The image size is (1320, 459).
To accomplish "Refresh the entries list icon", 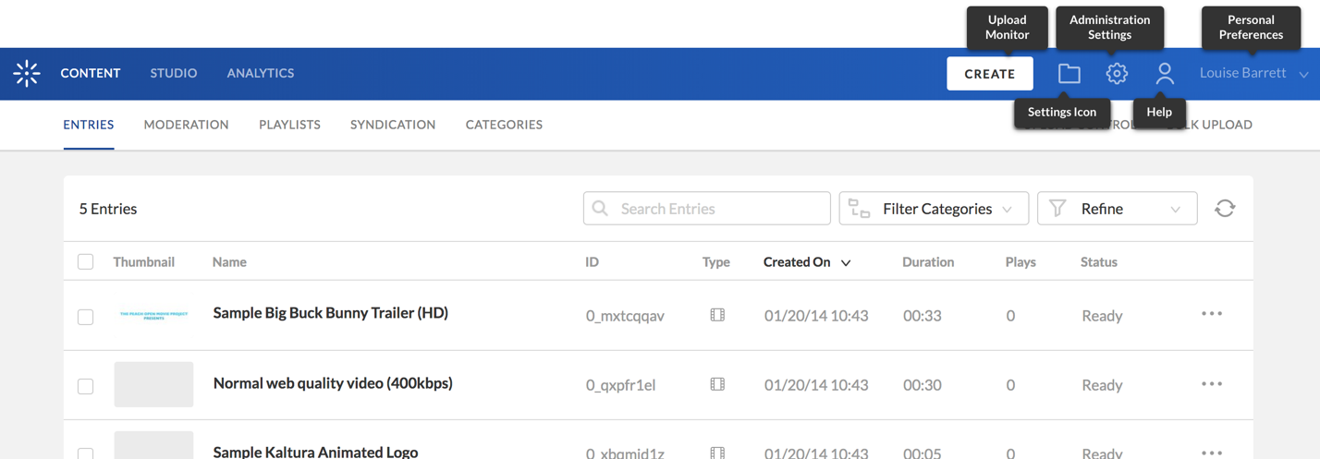I will [1225, 209].
